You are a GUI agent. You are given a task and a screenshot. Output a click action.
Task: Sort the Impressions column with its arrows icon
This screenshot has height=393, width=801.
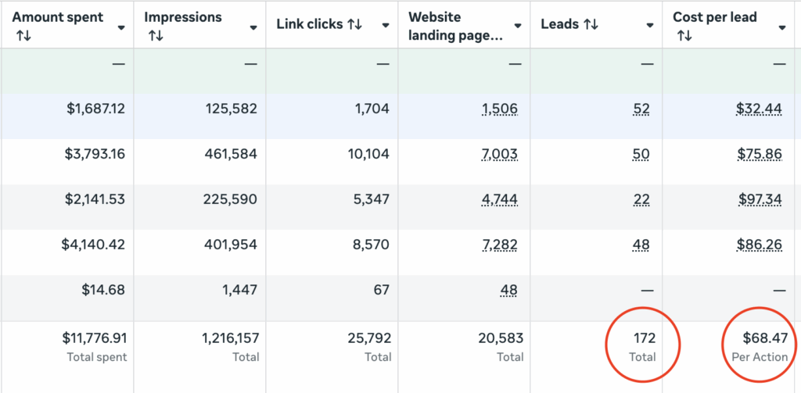[x=155, y=36]
